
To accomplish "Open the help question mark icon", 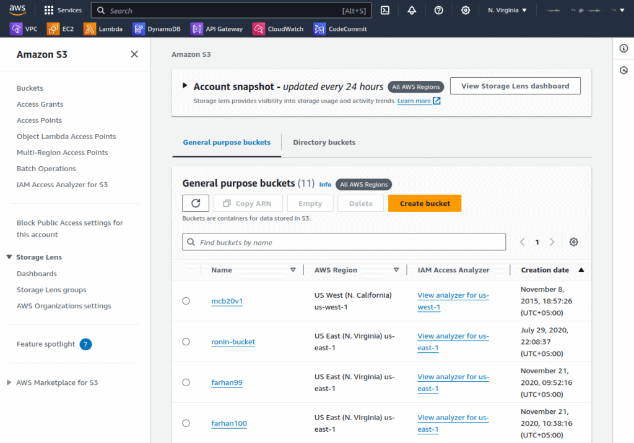I will 439,11.
